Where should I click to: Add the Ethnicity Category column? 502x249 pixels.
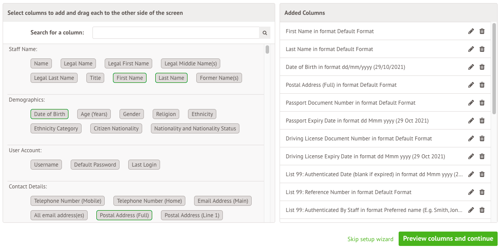[56, 129]
